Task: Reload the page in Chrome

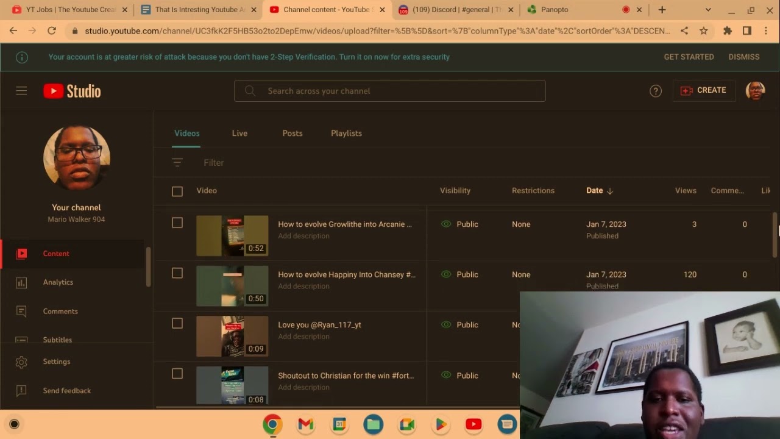Action: pyautogui.click(x=52, y=30)
